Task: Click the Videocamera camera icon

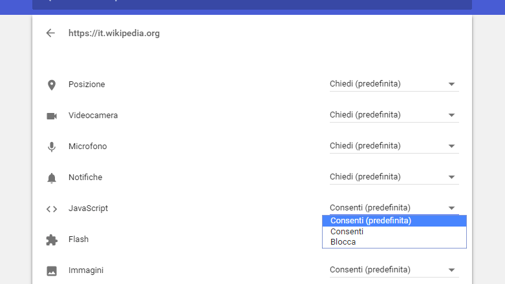Action: coord(52,116)
